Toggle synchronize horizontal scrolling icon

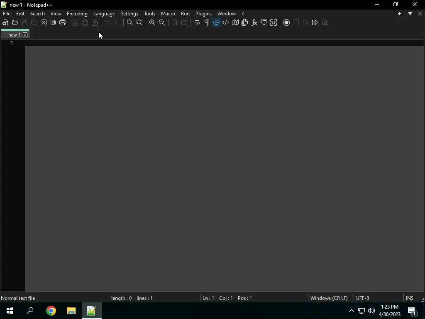click(x=184, y=22)
